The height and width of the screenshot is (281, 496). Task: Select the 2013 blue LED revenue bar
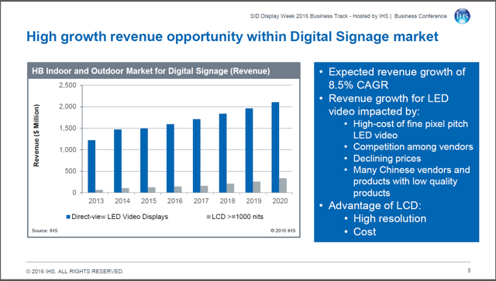click(91, 166)
